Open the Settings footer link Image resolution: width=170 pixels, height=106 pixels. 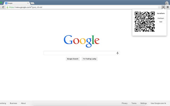click(x=143, y=103)
